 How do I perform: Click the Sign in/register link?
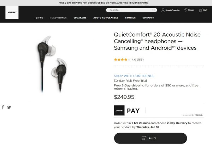point(173,10)
